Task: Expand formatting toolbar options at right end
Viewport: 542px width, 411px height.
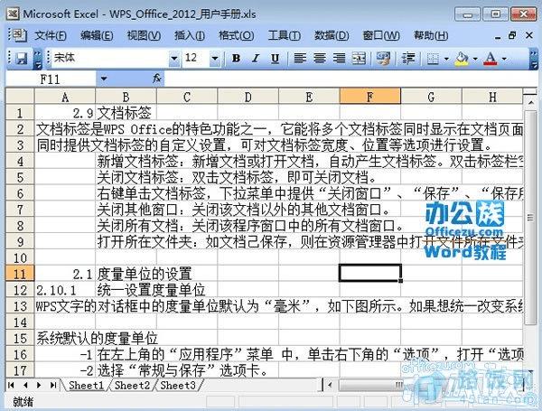Action: tap(534, 59)
